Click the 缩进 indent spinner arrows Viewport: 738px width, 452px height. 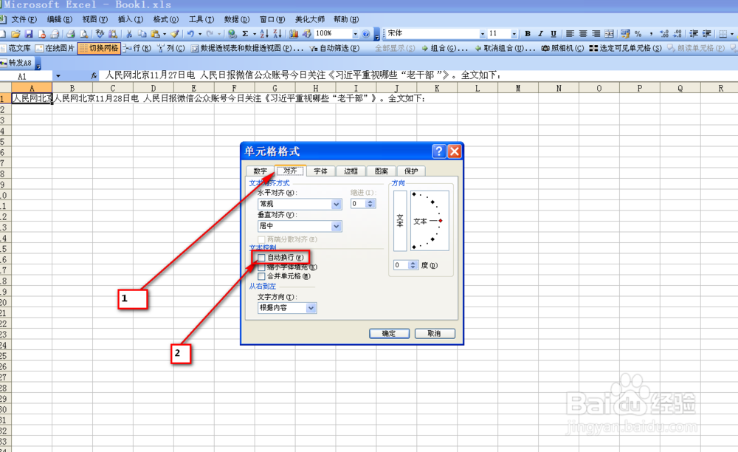coord(370,204)
